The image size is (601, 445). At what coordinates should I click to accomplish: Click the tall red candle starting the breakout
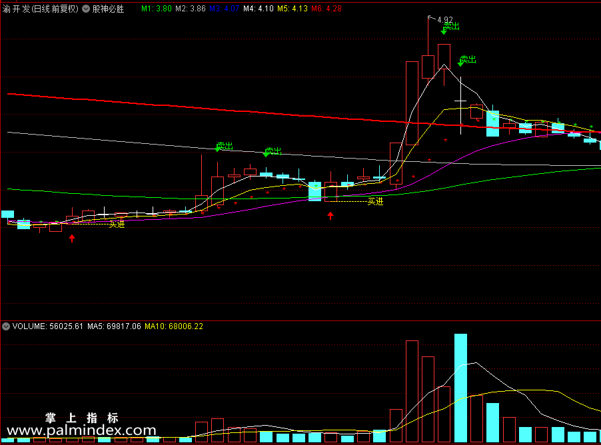412,103
